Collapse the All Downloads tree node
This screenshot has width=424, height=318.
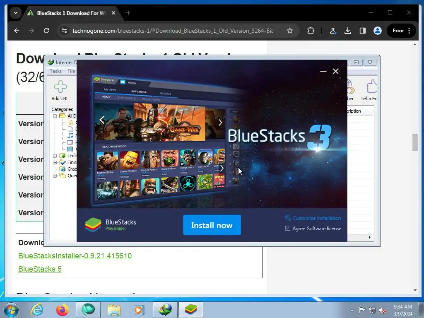pos(55,116)
